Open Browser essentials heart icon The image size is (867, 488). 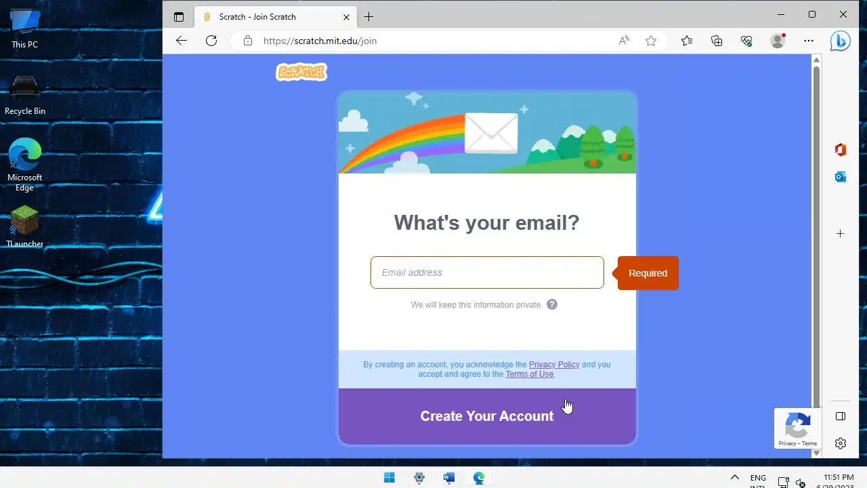(x=746, y=41)
